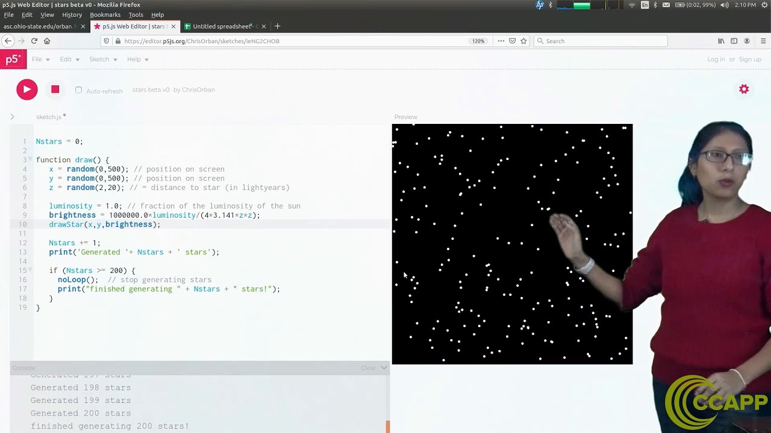
Task: Switch to Untitled spreadsheet tab
Action: coord(221,26)
